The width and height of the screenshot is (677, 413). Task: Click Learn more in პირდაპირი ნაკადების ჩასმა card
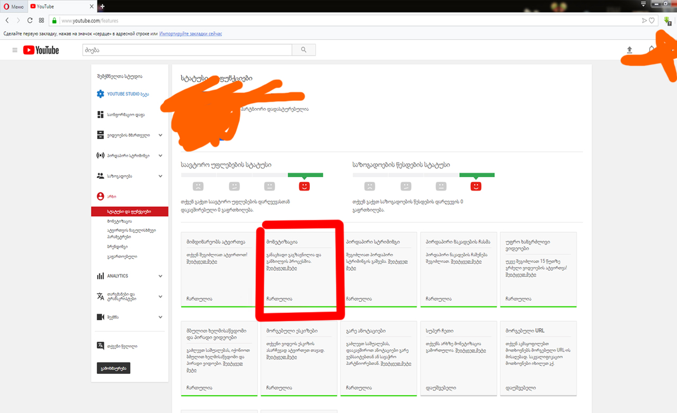pos(466,262)
